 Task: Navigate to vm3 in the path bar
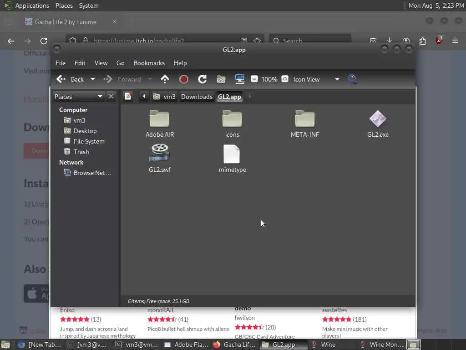164,97
